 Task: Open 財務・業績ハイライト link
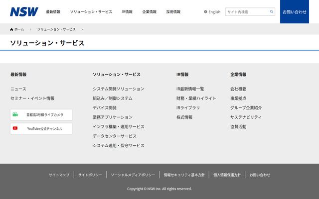(x=196, y=99)
